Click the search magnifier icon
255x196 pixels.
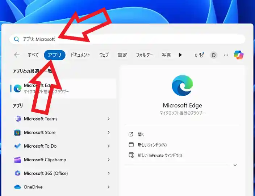tap(16, 39)
